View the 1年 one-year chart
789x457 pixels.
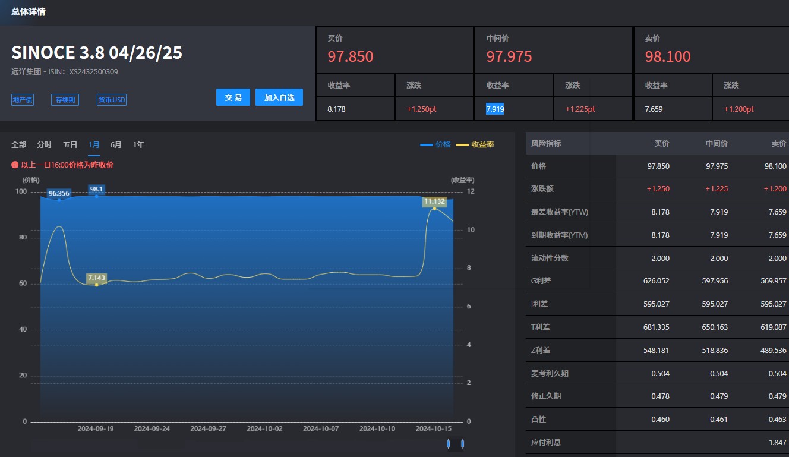(138, 144)
